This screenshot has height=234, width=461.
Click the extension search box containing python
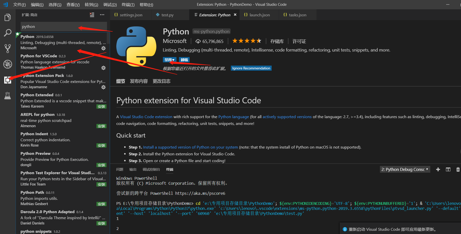[x=64, y=26]
